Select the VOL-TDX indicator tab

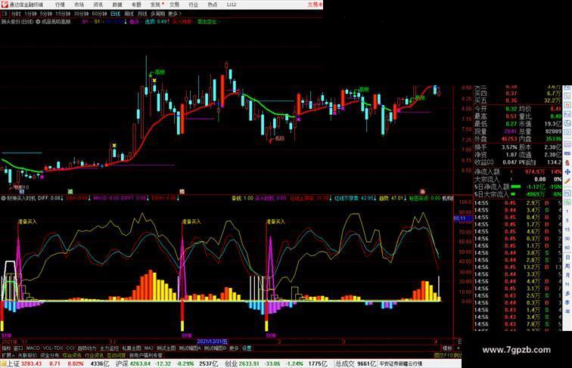click(53, 348)
